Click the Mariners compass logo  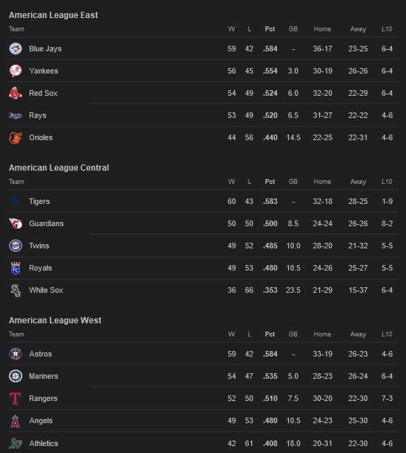click(x=15, y=376)
